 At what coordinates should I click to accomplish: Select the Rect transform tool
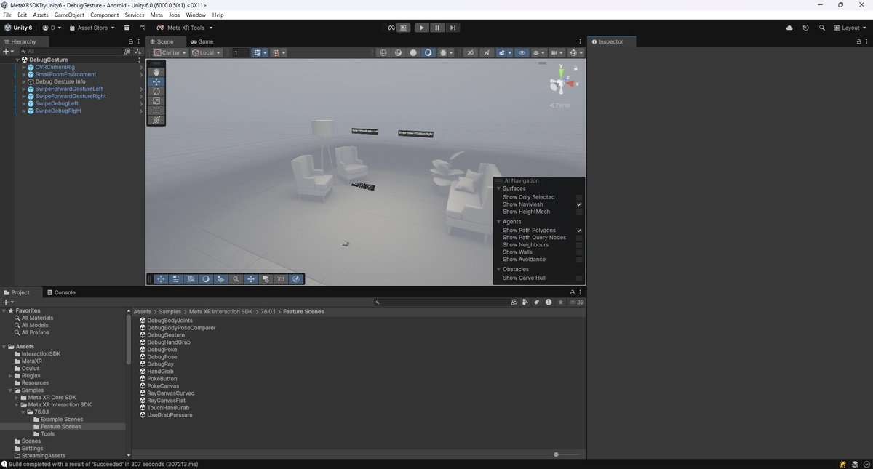tap(156, 111)
